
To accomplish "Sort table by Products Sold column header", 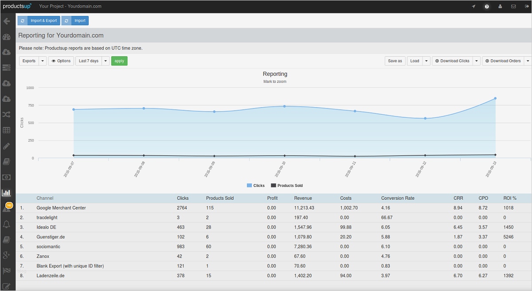I will point(220,198).
